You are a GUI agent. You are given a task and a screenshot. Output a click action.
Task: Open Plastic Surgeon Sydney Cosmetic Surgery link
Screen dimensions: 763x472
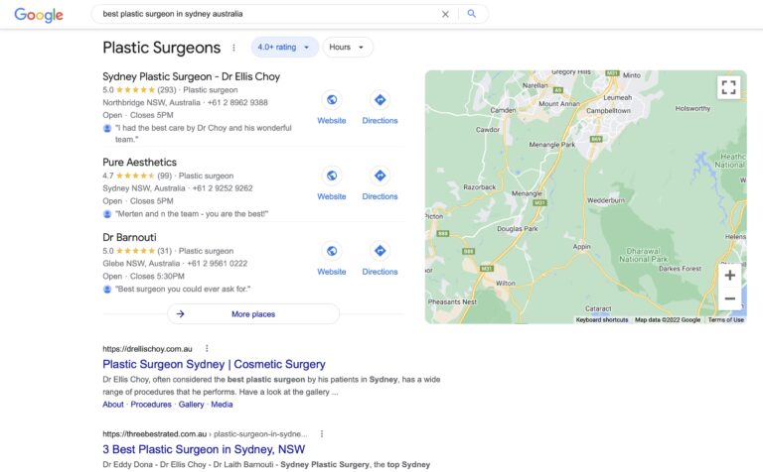215,364
